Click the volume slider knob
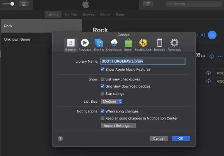 (12, 4)
